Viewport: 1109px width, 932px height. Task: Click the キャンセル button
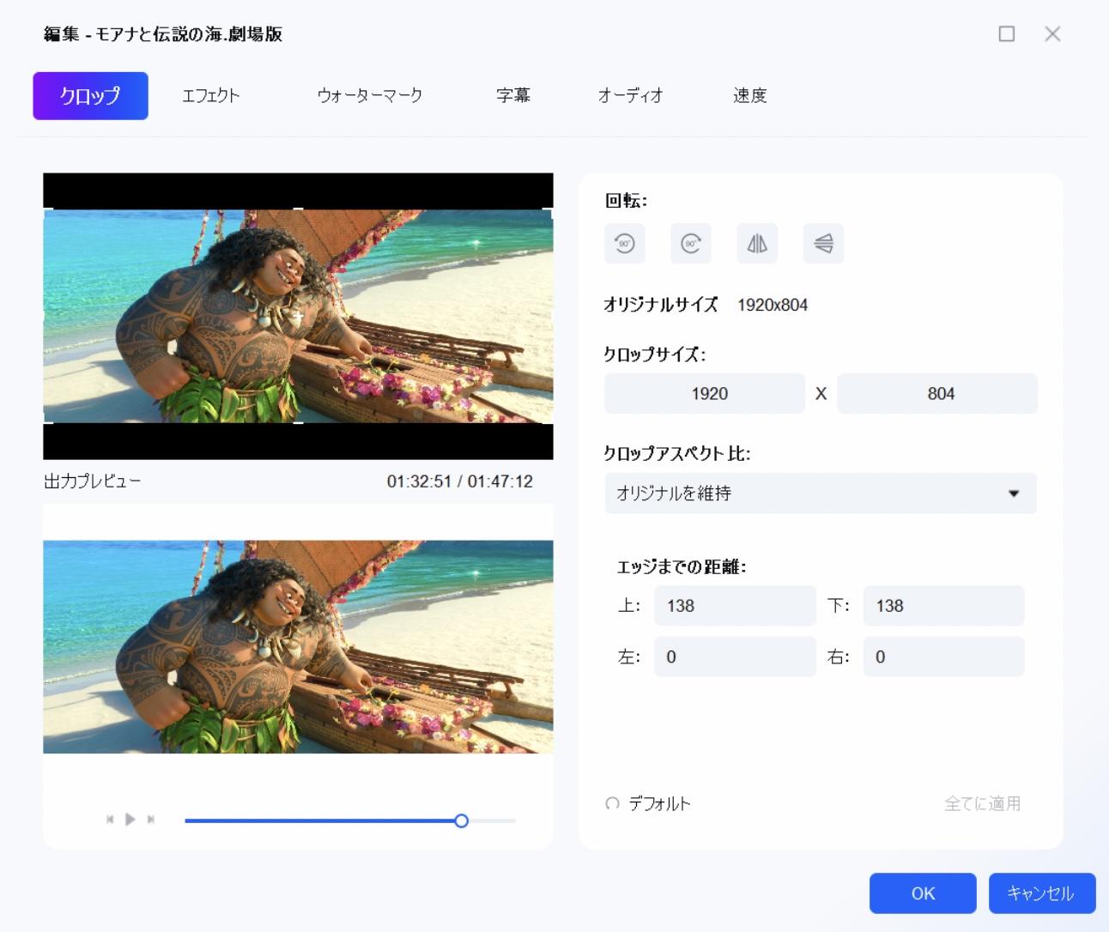click(1042, 893)
